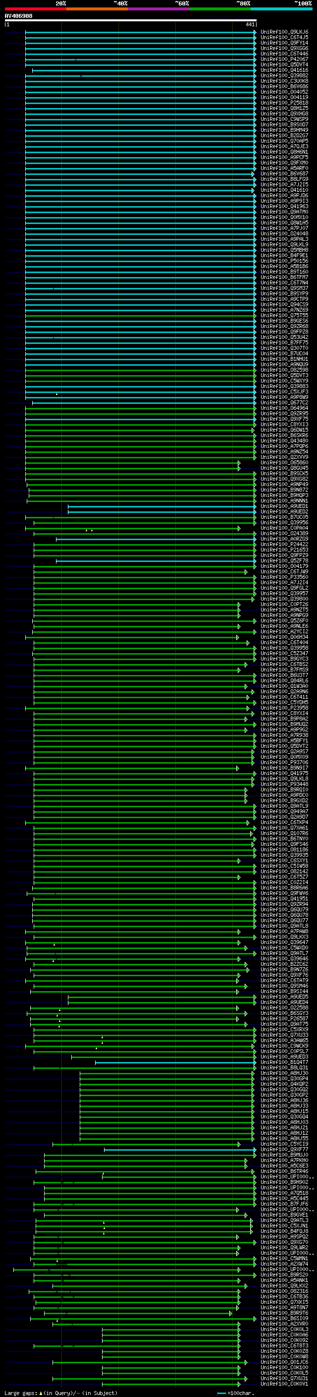The height and width of the screenshot is (1397, 317).
Task: Click the ~40% scale label
Action: click(120, 3)
